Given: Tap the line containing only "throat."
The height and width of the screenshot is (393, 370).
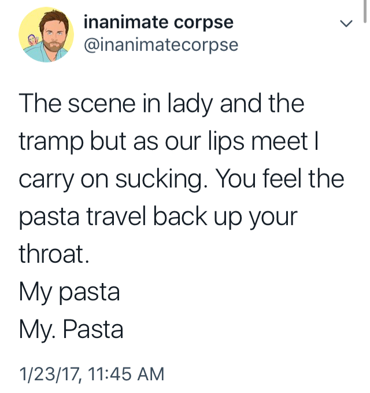Looking at the screenshot, I should [54, 254].
